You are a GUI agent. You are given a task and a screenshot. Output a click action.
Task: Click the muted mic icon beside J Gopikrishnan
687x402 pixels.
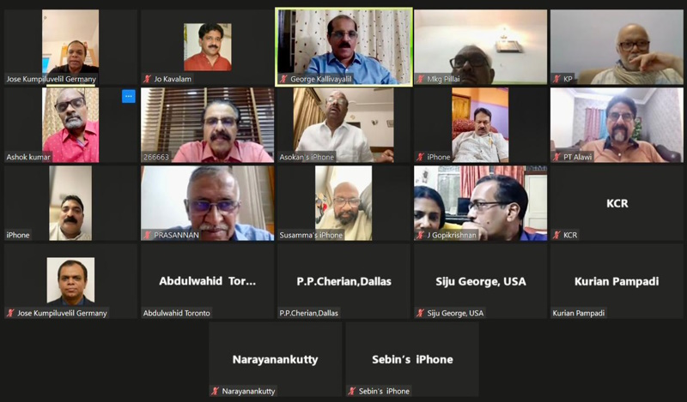420,235
